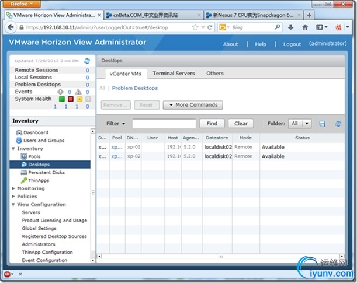Click the gray unknown health indicator

(x=88, y=99)
